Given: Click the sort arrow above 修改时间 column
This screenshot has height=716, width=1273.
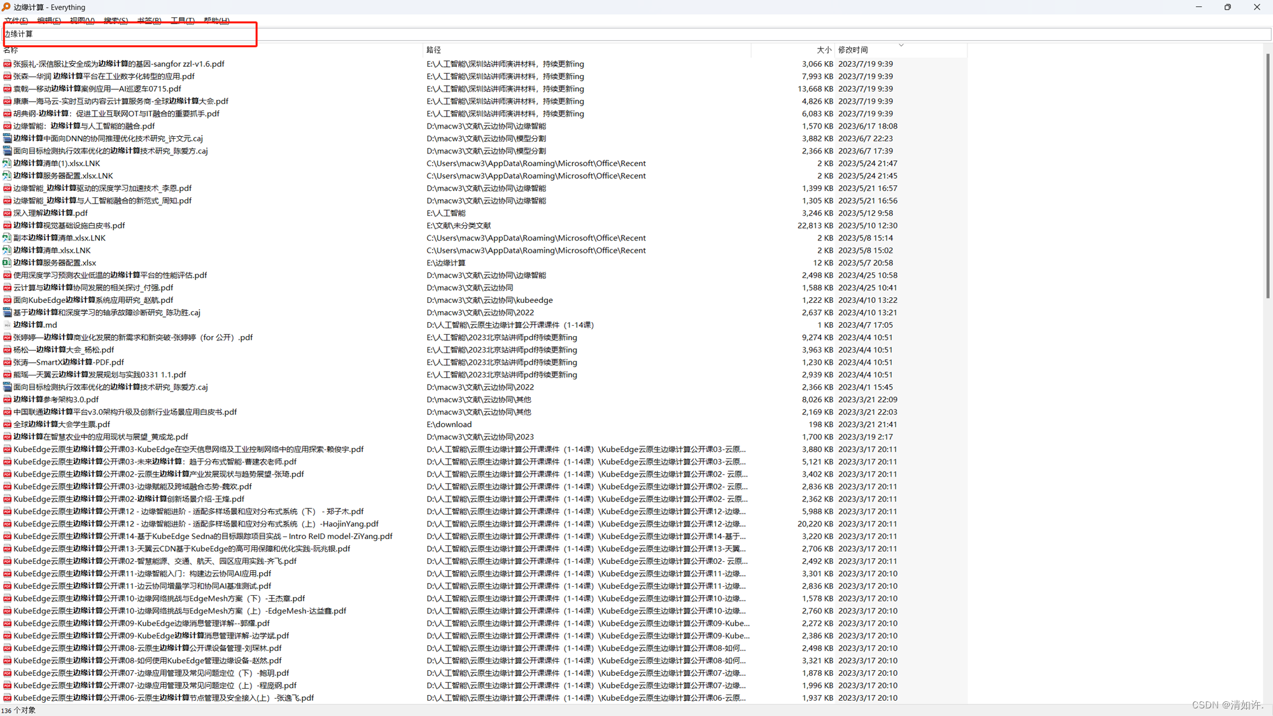Looking at the screenshot, I should [901, 45].
